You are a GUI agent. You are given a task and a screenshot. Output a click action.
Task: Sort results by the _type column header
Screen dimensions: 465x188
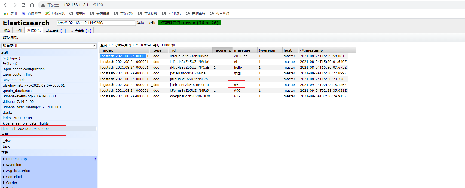click(160, 50)
